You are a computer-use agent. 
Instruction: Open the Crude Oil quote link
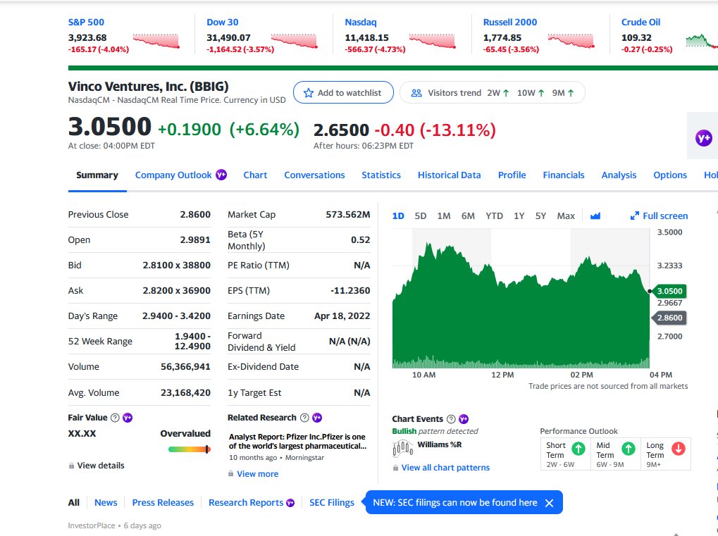640,22
